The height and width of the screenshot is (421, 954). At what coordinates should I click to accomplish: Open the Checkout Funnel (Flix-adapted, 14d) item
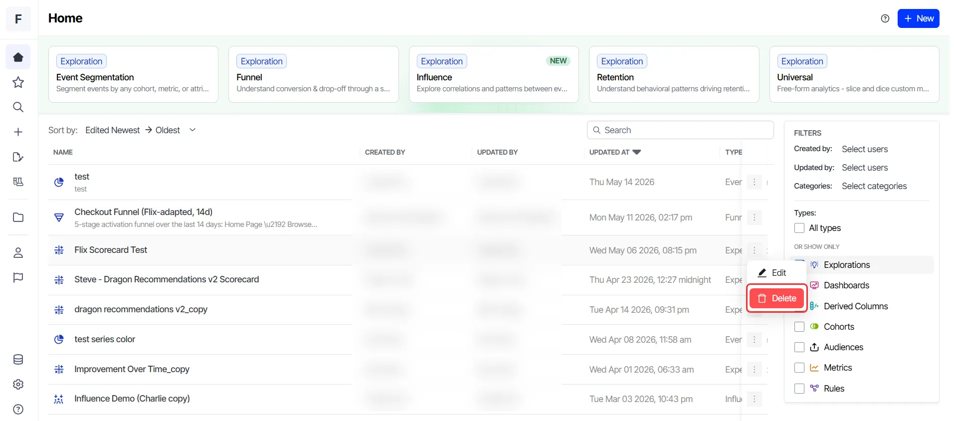tap(144, 212)
